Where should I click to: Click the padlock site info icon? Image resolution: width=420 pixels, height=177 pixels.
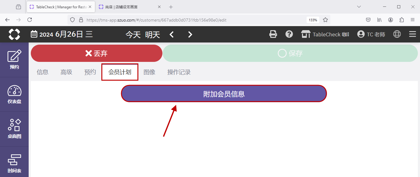click(81, 20)
